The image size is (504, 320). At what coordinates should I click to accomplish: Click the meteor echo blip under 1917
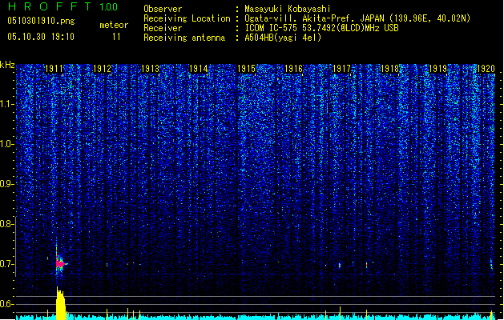[340, 266]
